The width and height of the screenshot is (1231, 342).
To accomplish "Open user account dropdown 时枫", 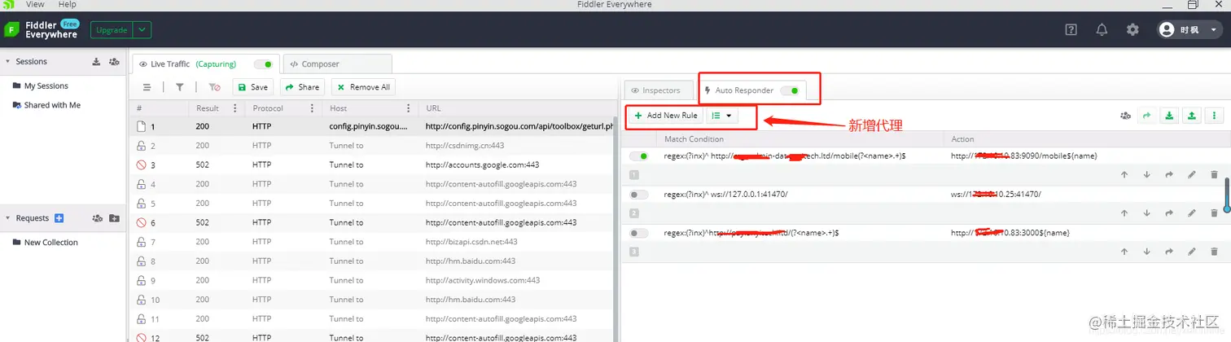I will [x=1190, y=30].
